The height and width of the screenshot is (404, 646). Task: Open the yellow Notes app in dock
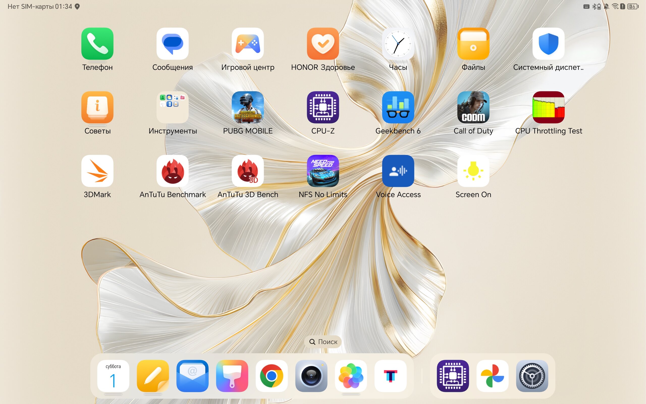pyautogui.click(x=153, y=376)
